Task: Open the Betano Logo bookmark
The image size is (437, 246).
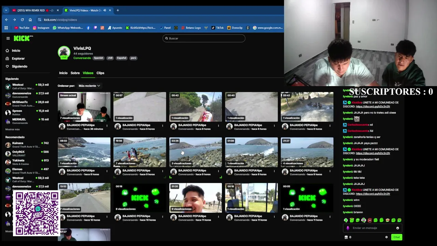Action: pyautogui.click(x=191, y=28)
